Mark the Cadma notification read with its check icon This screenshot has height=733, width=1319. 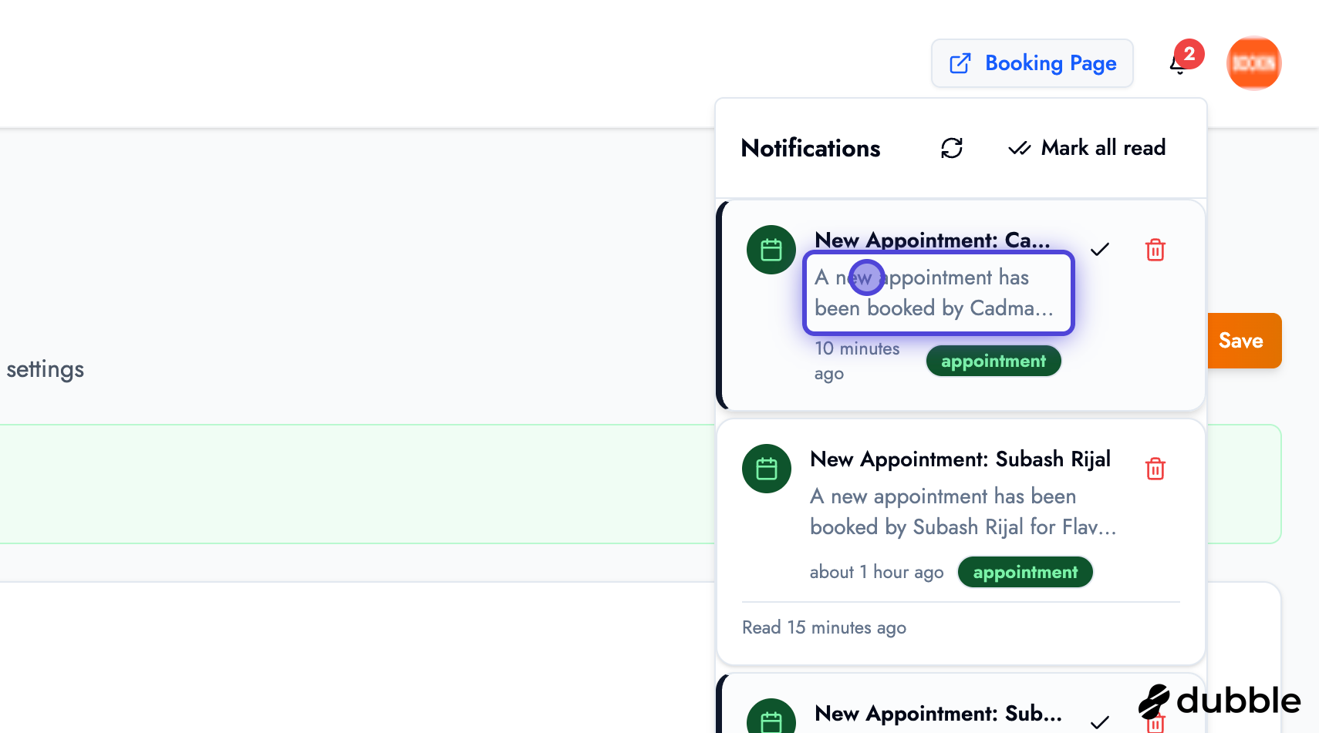(1099, 249)
